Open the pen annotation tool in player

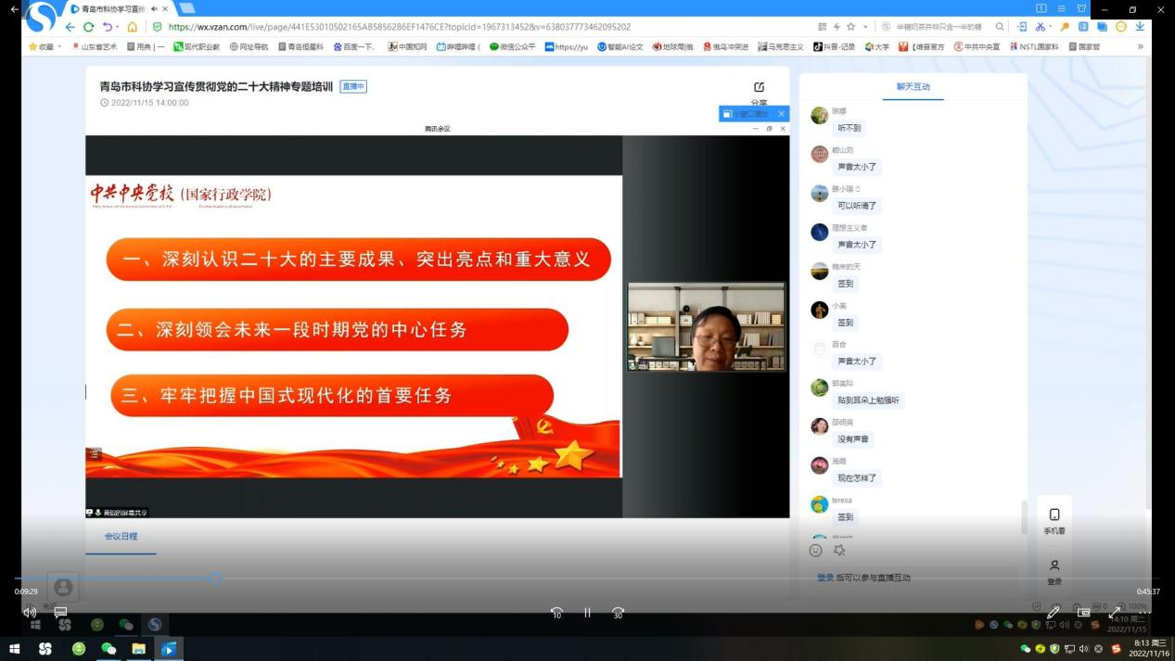tap(1053, 612)
